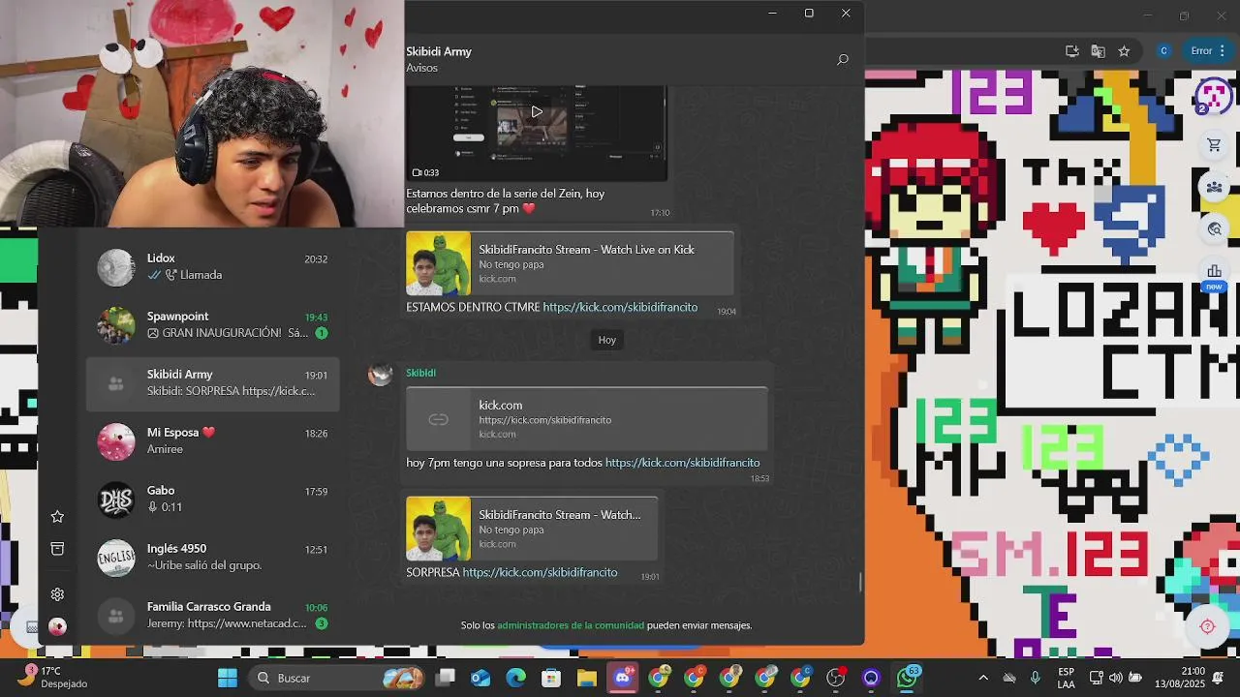Open starred messages star icon in WhatsApp sidebar

[57, 517]
